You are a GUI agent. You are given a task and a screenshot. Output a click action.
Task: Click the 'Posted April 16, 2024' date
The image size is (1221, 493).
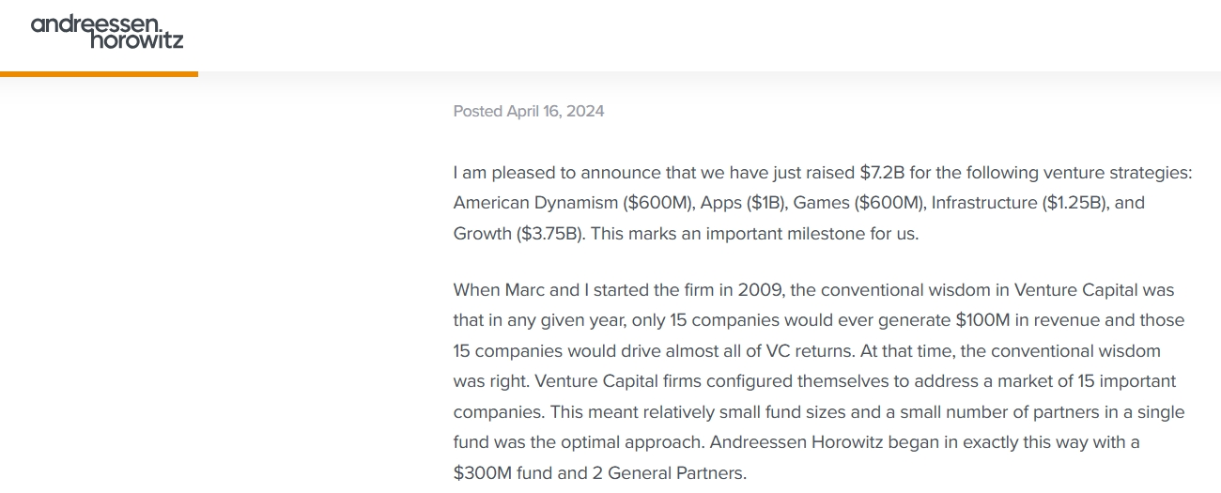[x=529, y=111]
